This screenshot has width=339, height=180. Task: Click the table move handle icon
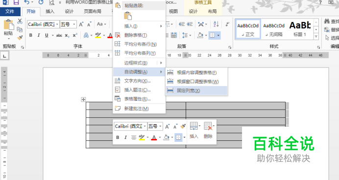83,99
